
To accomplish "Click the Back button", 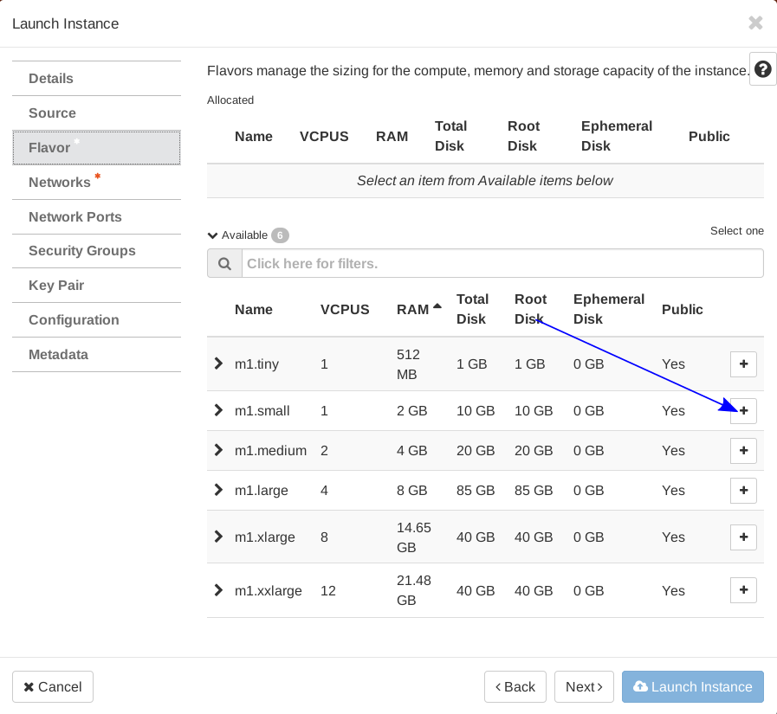I will (515, 686).
